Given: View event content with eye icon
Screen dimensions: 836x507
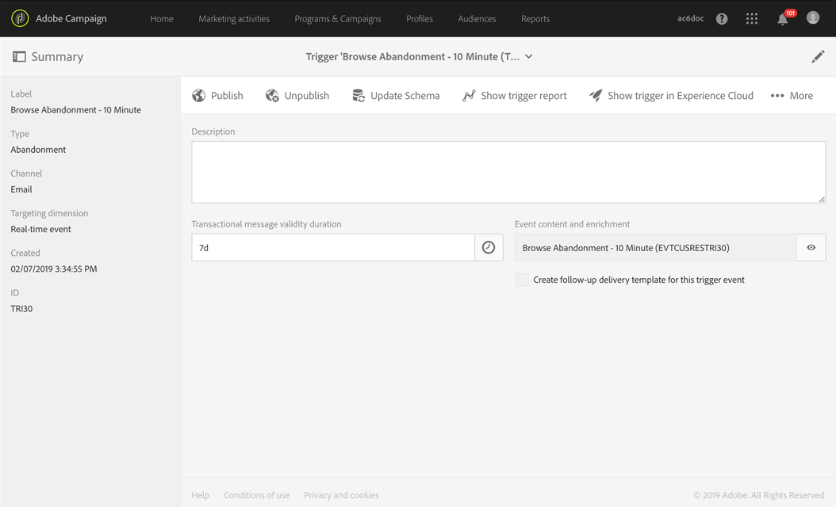Looking at the screenshot, I should pyautogui.click(x=811, y=248).
